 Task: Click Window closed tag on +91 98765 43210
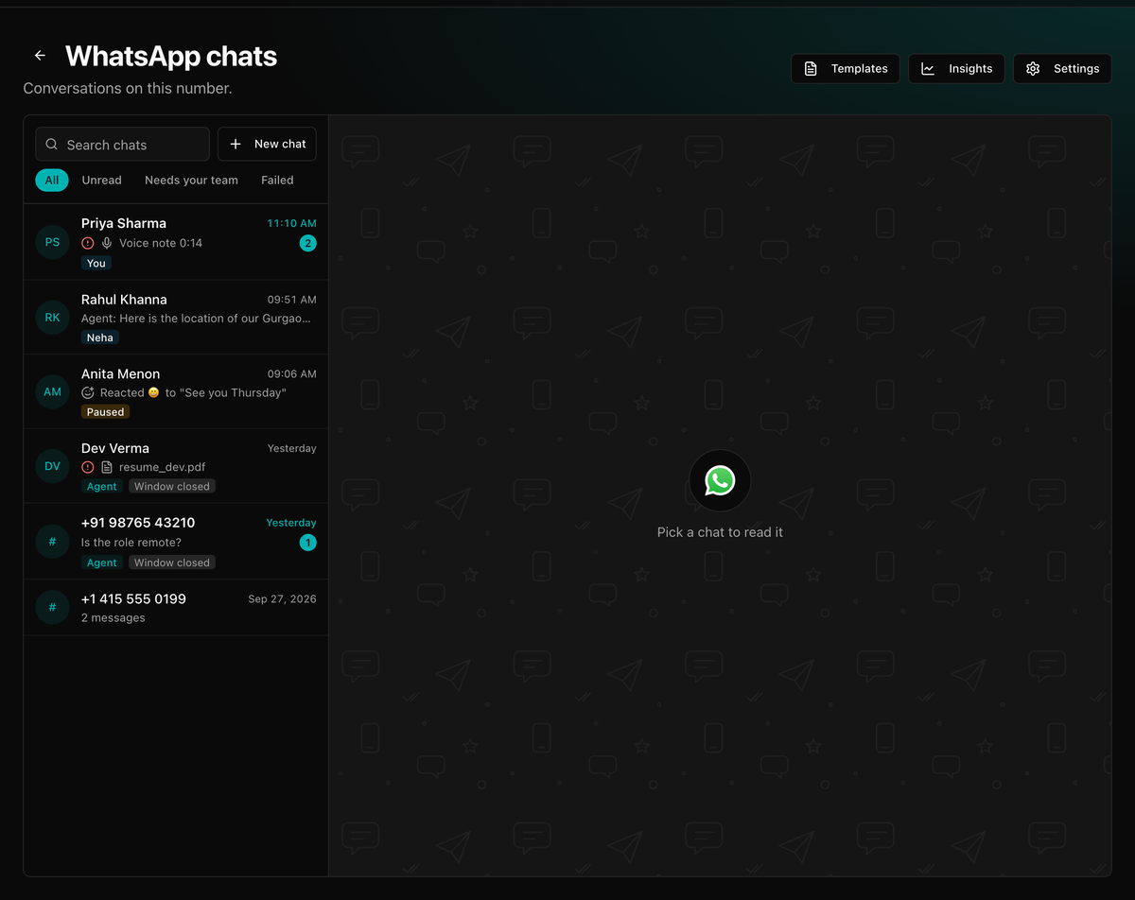[x=172, y=562]
